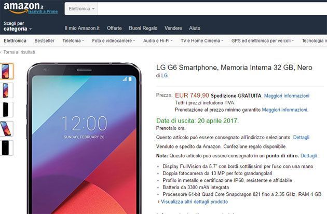This screenshot has width=327, height=214.
Task: Click the Amazon.it logo
Action: tap(23, 7)
